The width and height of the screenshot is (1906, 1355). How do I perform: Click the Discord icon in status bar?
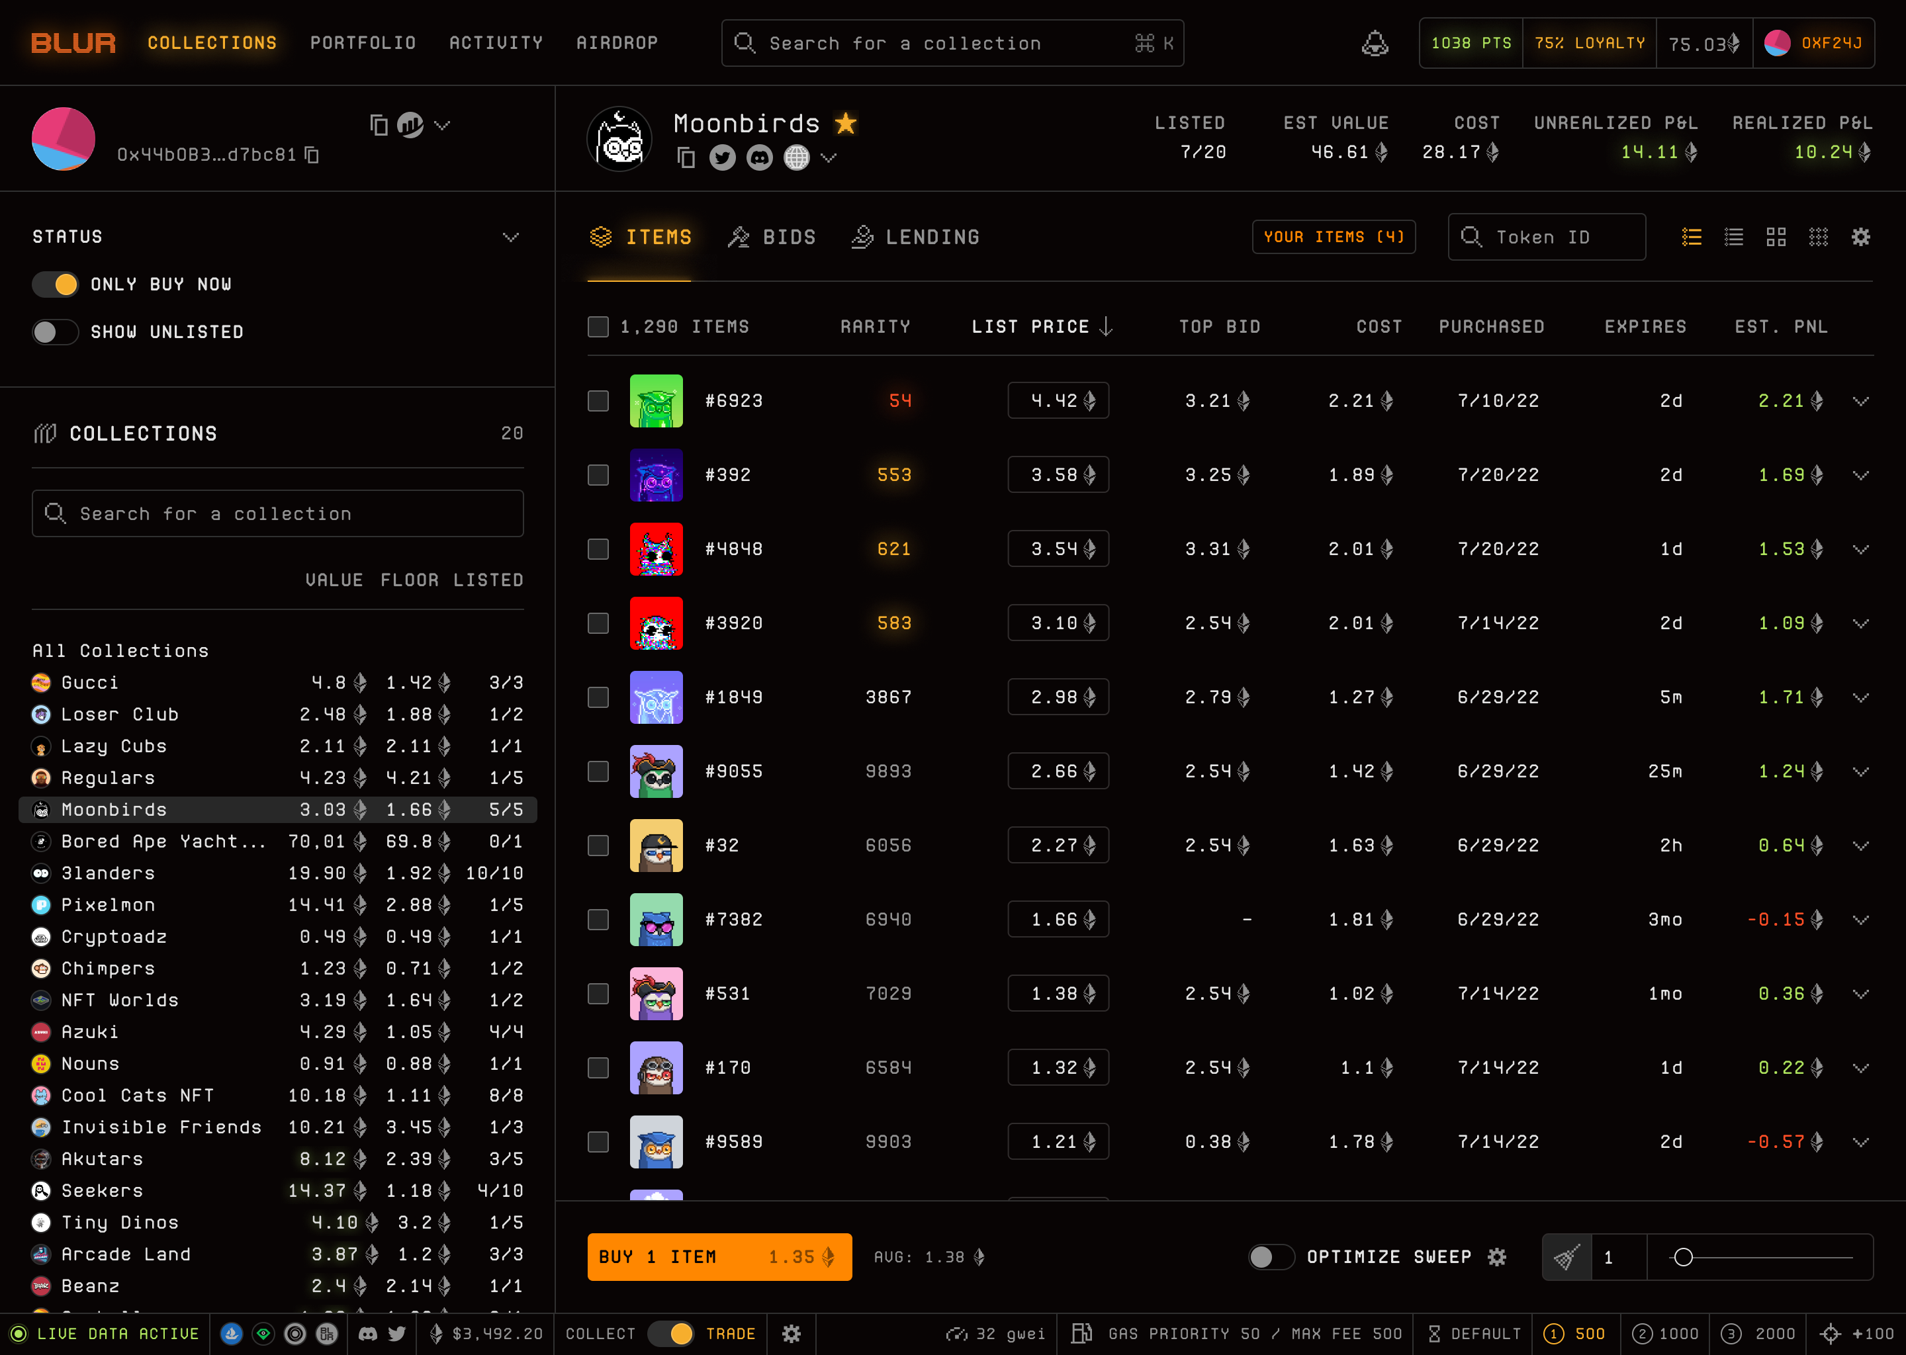click(x=368, y=1334)
